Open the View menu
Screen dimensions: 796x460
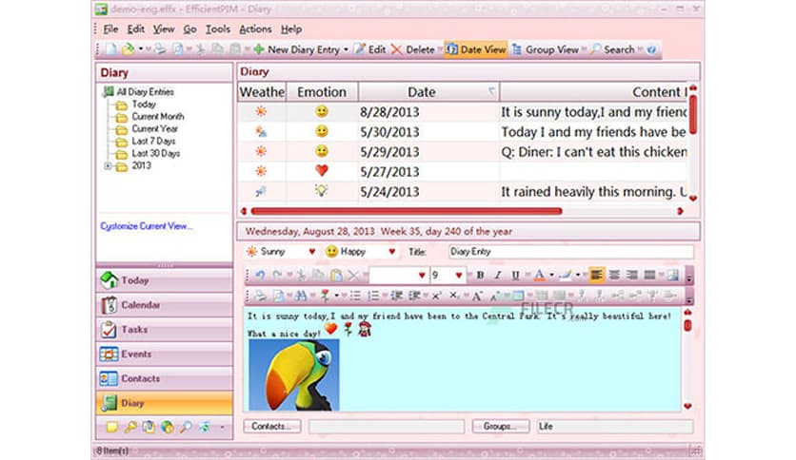164,29
